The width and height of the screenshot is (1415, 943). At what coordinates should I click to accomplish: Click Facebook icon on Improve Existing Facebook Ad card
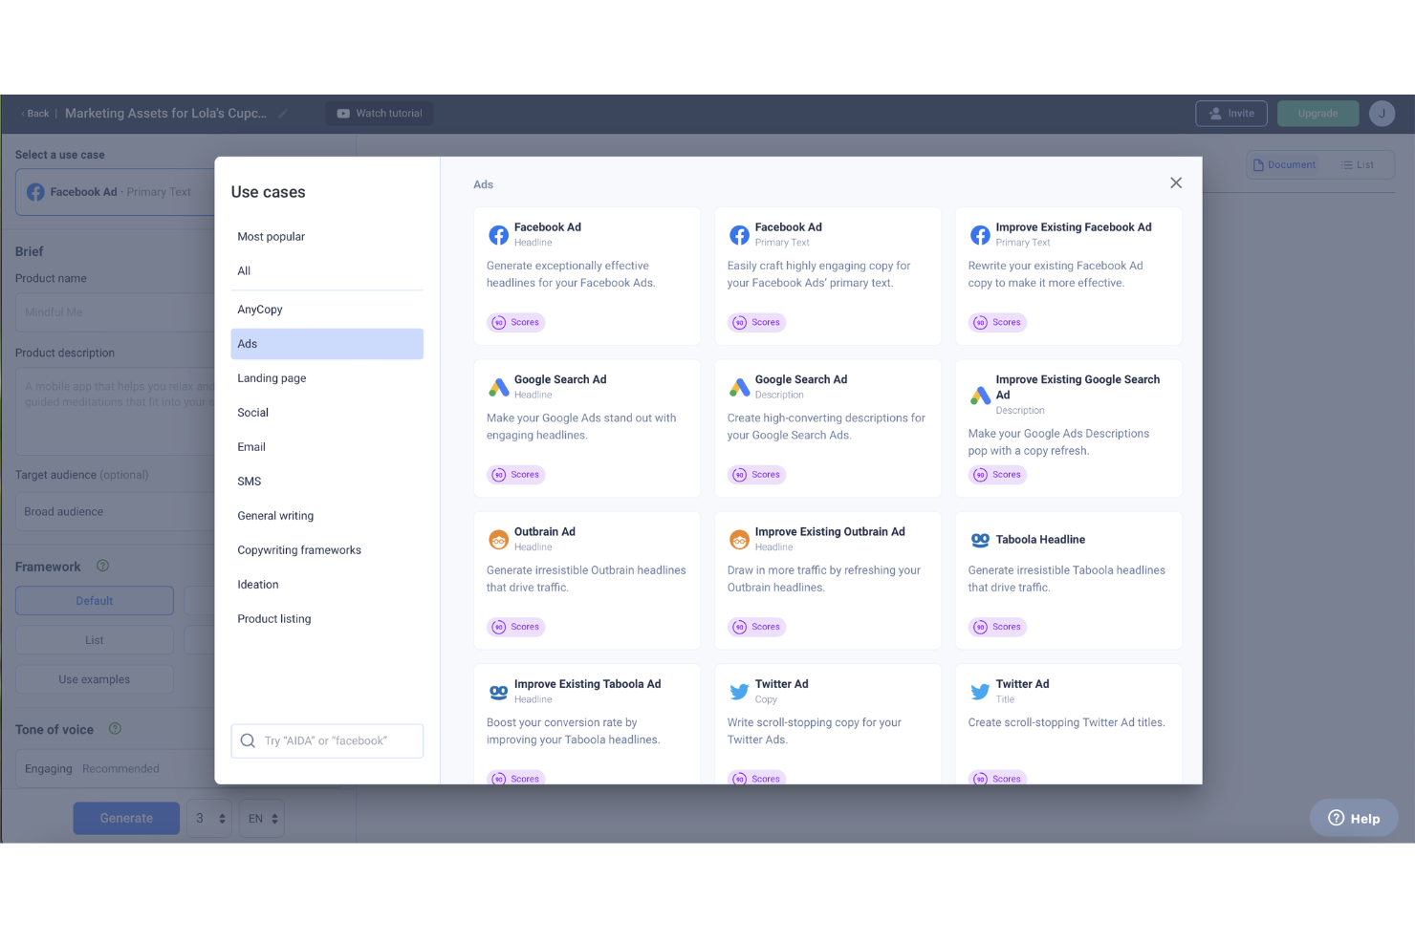[x=980, y=235]
